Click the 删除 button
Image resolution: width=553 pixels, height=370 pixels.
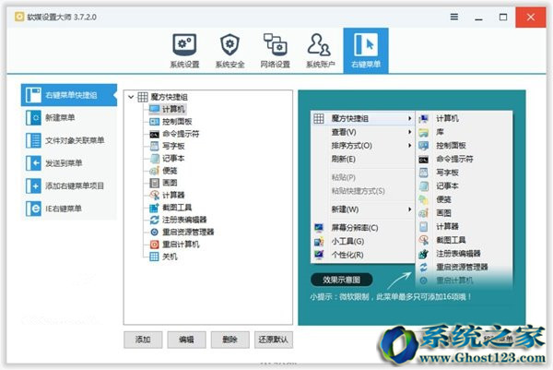coord(229,340)
